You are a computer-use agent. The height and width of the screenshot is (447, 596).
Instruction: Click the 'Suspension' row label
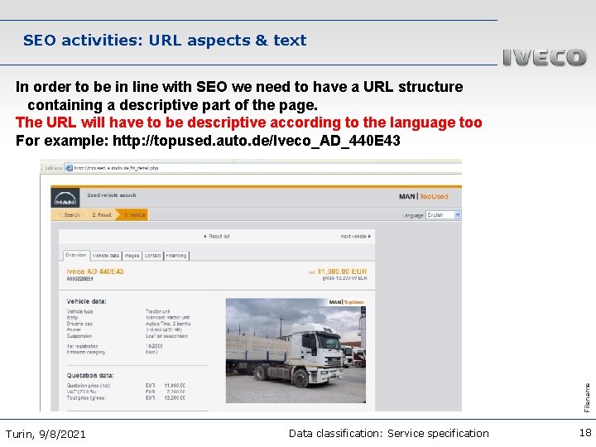[x=79, y=336]
